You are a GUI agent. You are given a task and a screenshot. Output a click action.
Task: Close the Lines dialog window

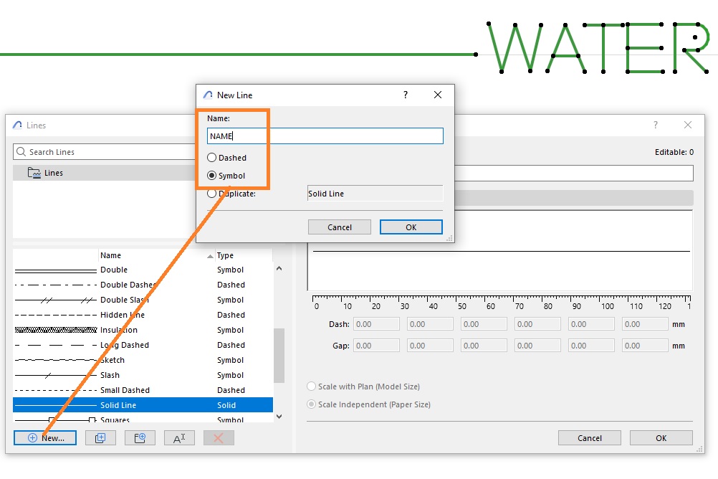click(688, 125)
